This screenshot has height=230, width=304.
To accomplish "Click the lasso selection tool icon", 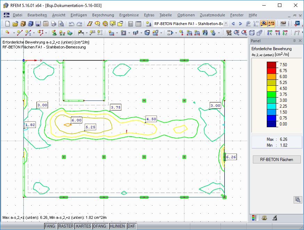I will pyautogui.click(x=97, y=24).
